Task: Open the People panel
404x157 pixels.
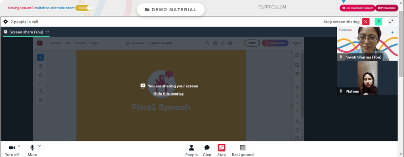Action: pyautogui.click(x=191, y=151)
